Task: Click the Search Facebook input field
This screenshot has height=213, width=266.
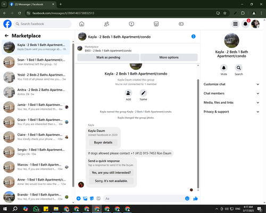Action: (x=43, y=24)
